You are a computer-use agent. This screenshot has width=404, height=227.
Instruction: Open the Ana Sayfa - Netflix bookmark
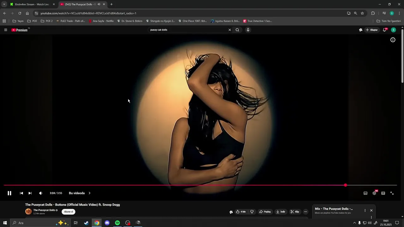[x=101, y=21]
